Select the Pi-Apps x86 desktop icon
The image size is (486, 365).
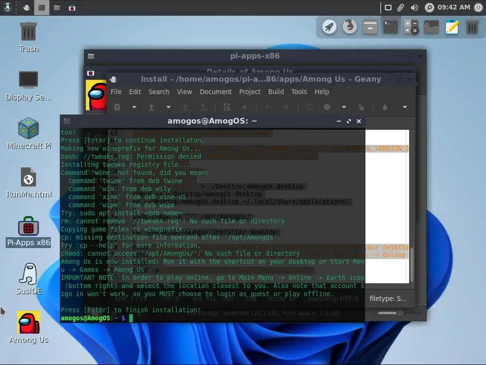pyautogui.click(x=28, y=231)
